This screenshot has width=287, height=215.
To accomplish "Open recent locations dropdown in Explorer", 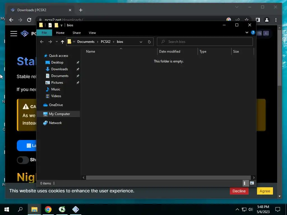I will point(57,42).
